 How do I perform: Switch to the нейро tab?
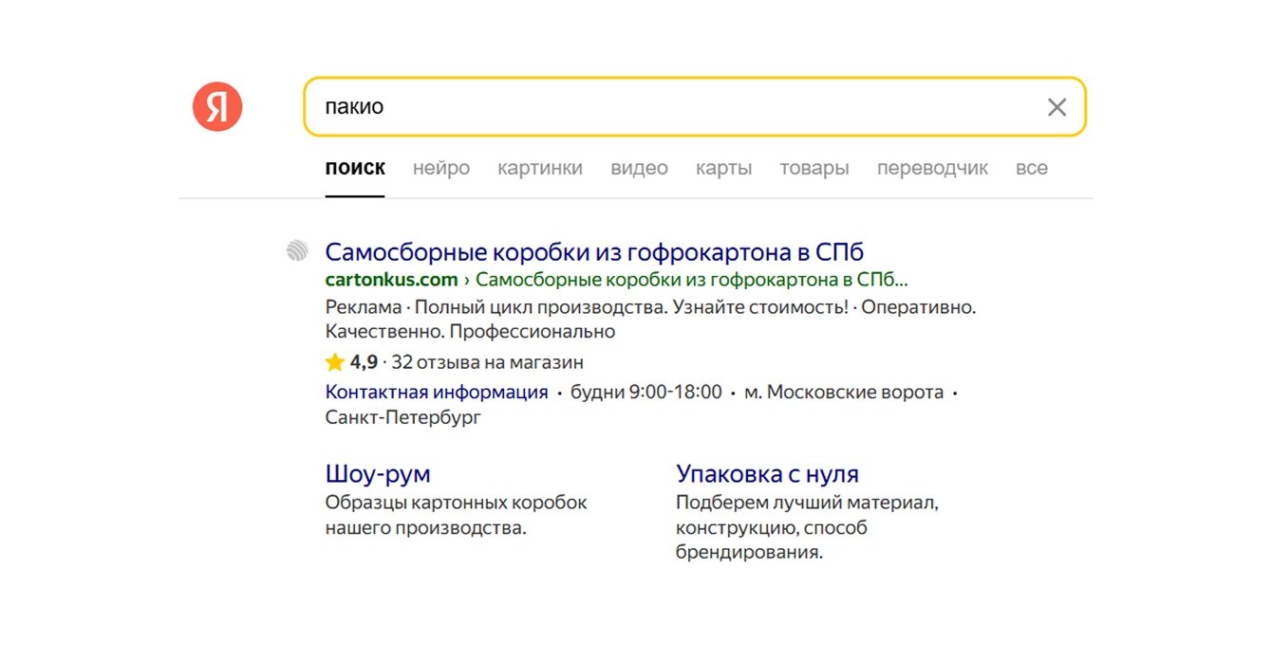click(x=441, y=169)
